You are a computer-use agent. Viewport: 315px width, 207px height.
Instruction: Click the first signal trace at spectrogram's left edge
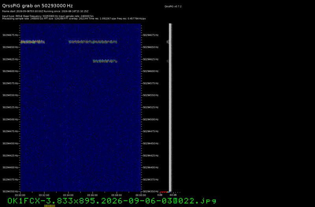[x=33, y=42]
